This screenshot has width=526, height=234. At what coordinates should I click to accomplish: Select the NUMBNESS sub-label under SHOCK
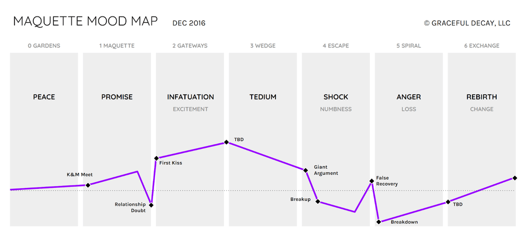click(335, 109)
